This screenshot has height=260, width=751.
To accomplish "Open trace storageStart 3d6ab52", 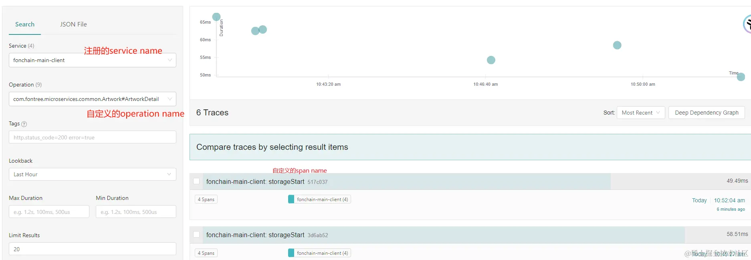I will [x=267, y=235].
